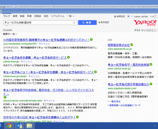Open the 関東電気株式会社 ad link
The width and height of the screenshot is (158, 129).
pyautogui.click(x=119, y=45)
